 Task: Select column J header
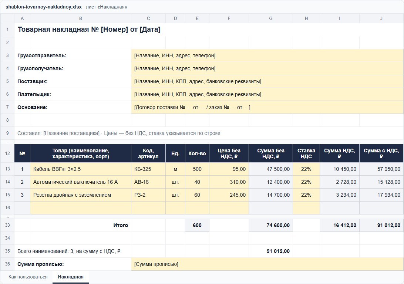pos(381,18)
